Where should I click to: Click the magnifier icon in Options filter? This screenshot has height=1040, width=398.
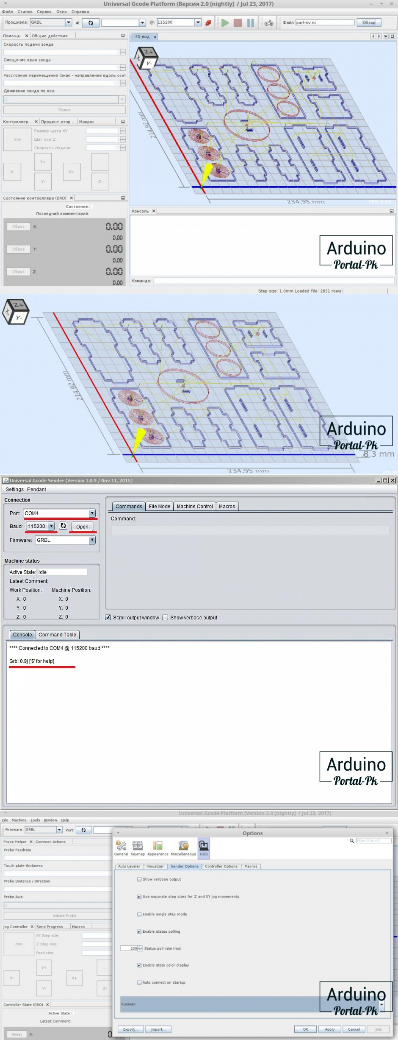point(352,841)
